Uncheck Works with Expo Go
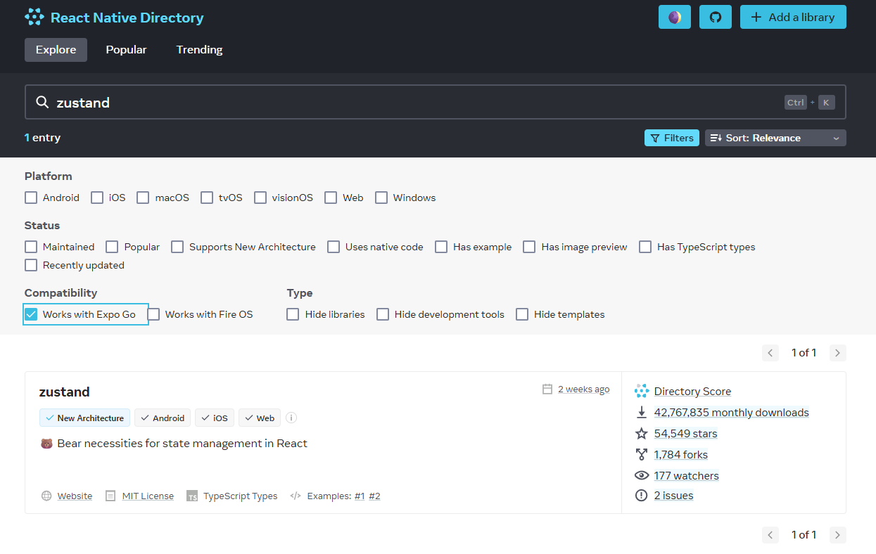 pyautogui.click(x=31, y=314)
